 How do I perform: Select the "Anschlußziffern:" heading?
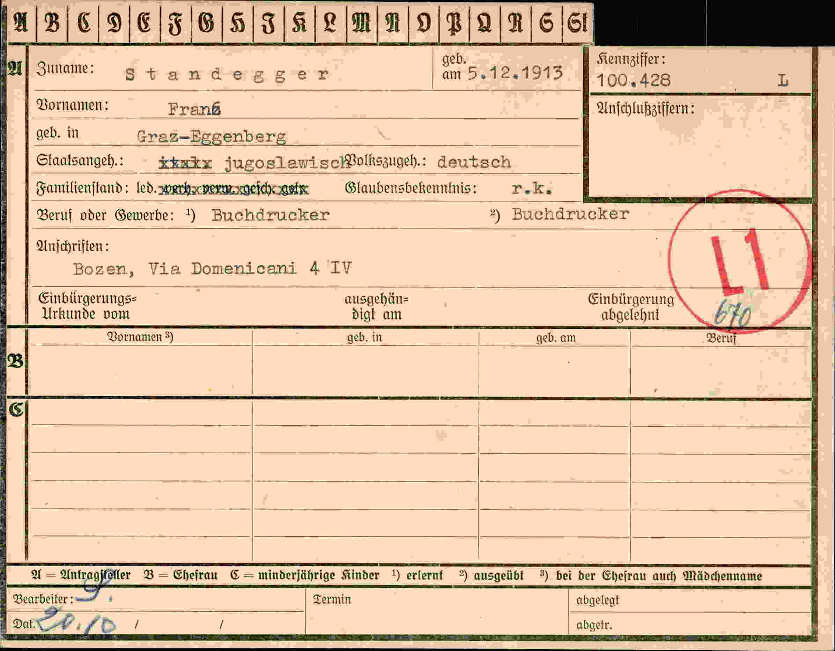pyautogui.click(x=646, y=109)
